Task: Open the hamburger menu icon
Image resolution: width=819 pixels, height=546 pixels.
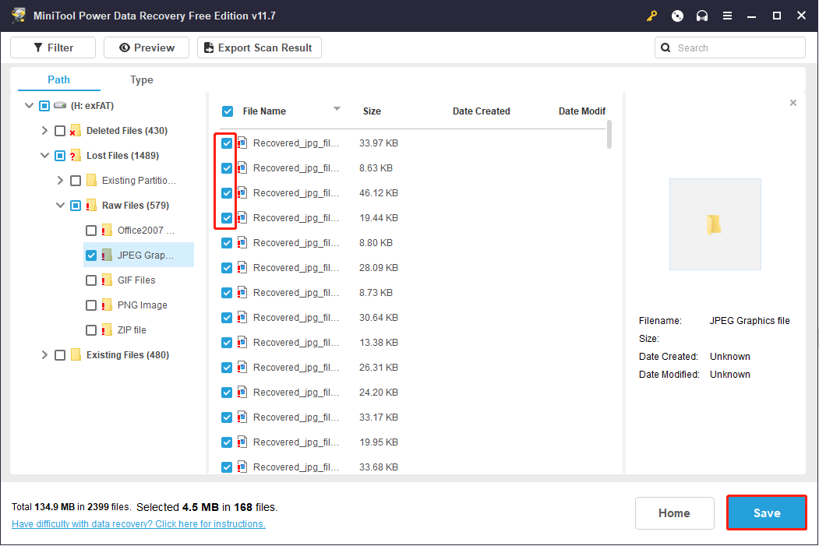Action: [x=727, y=16]
